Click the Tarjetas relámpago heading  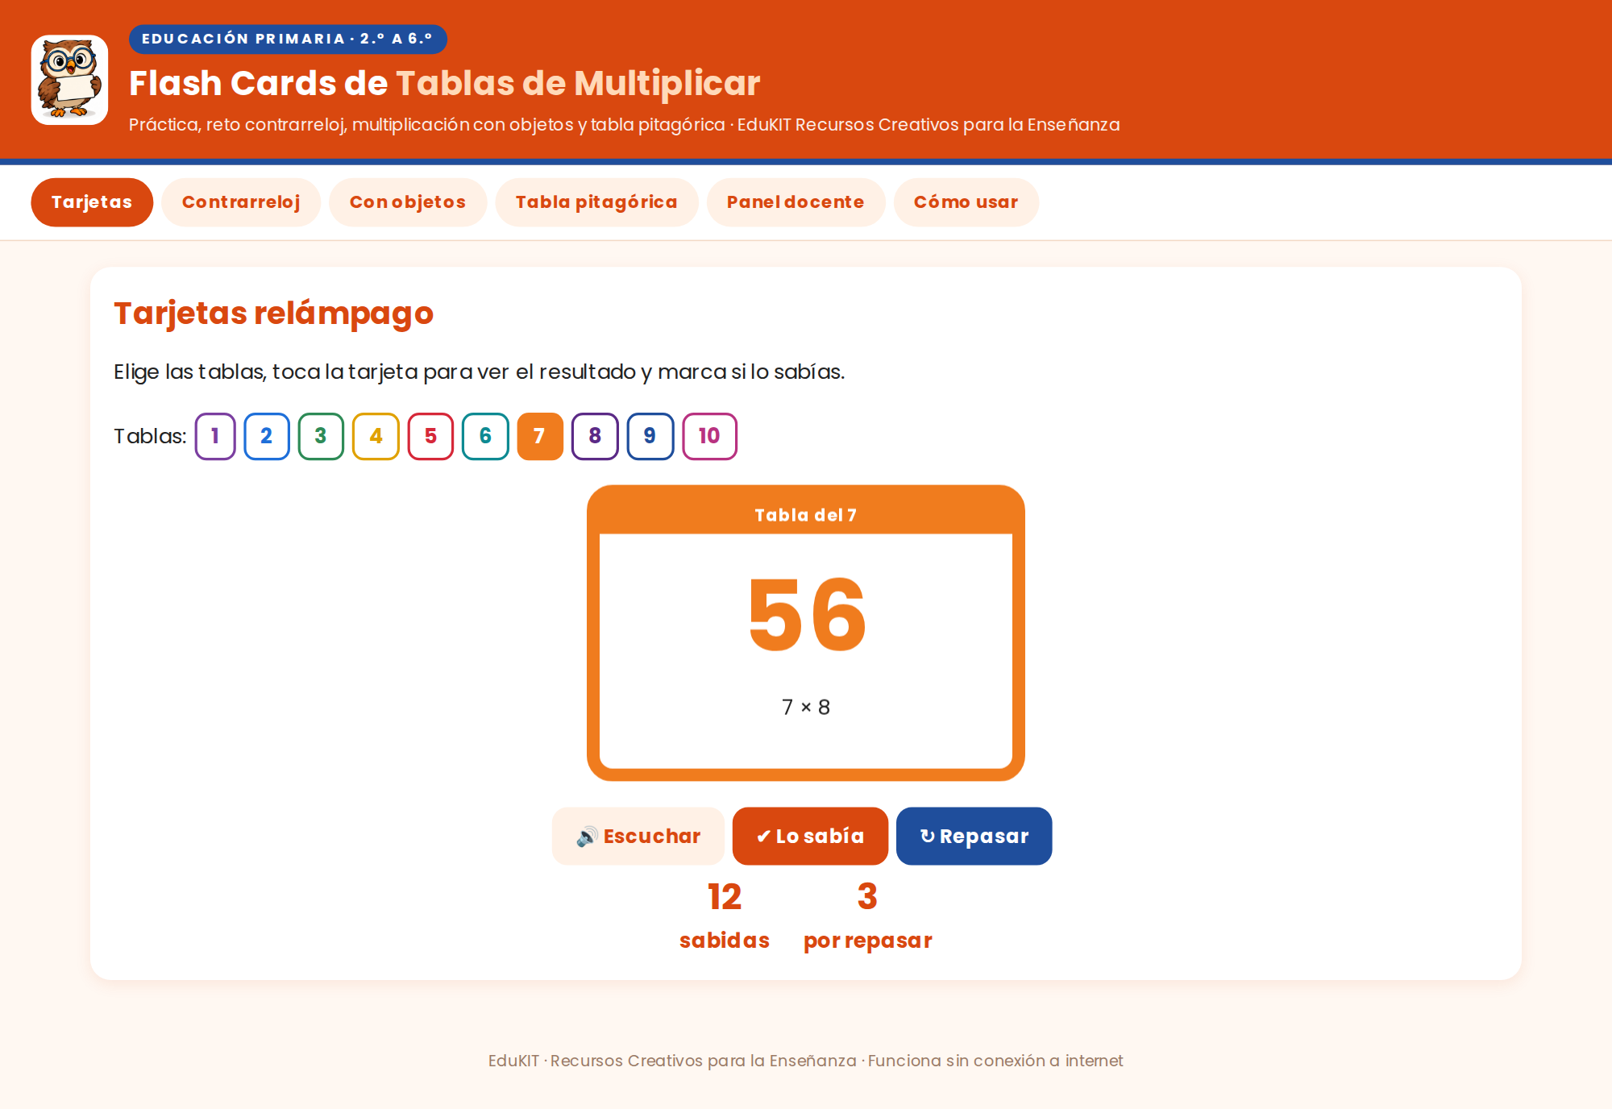[273, 313]
